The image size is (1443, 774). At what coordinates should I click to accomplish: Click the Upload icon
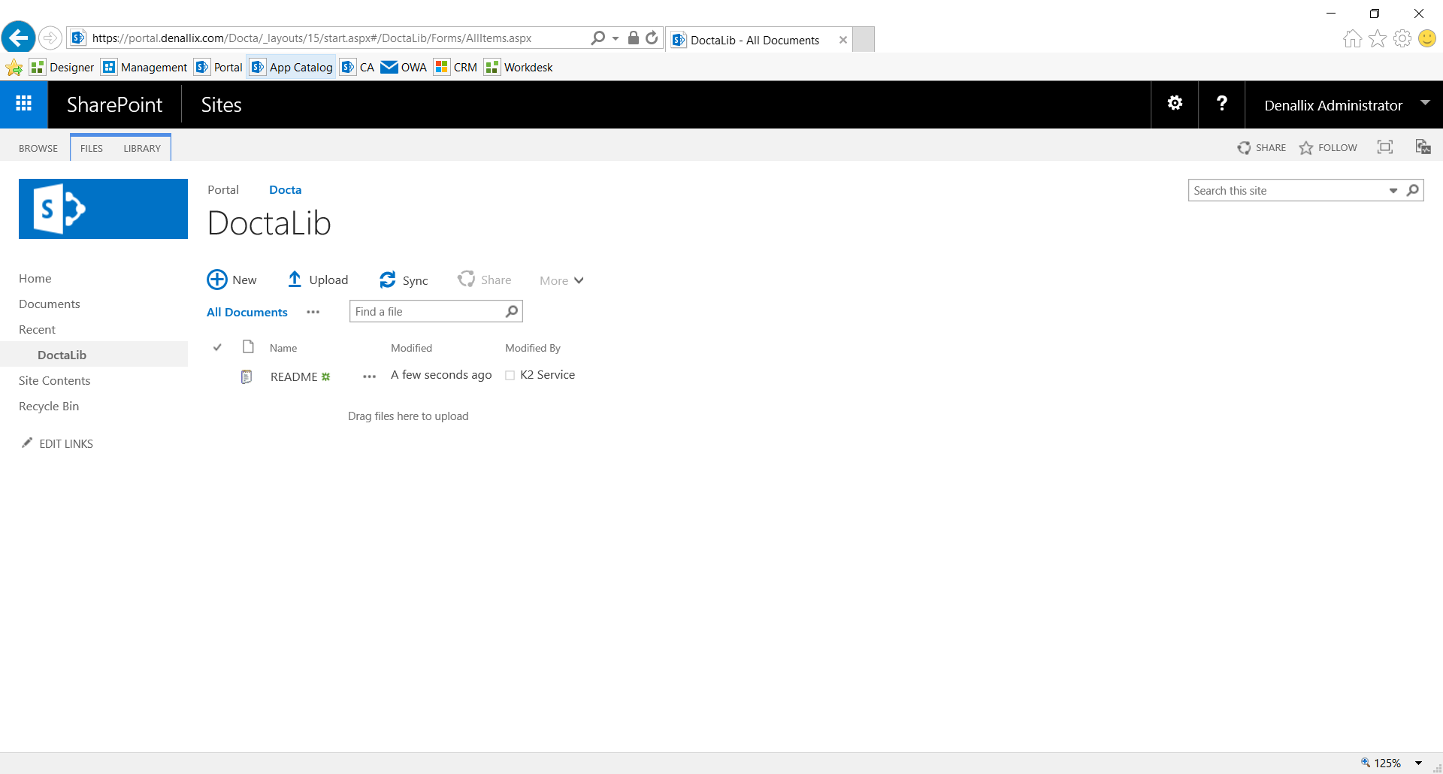295,279
